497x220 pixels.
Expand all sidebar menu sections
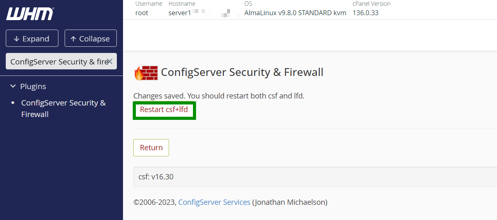click(x=32, y=39)
